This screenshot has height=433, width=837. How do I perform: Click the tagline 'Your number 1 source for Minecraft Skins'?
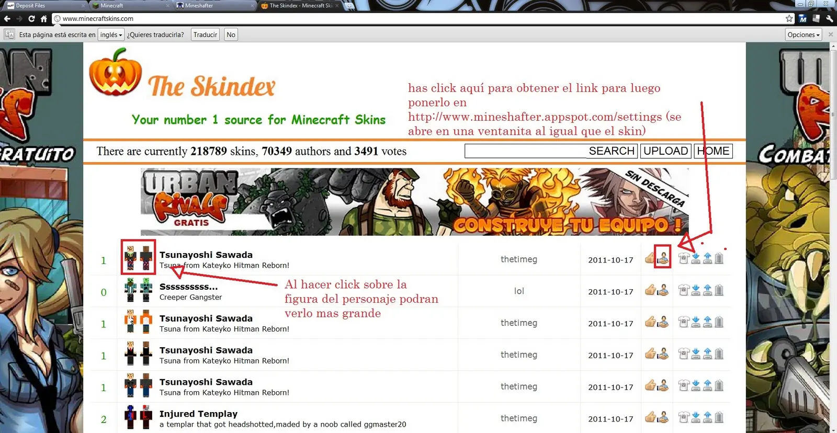pos(258,120)
